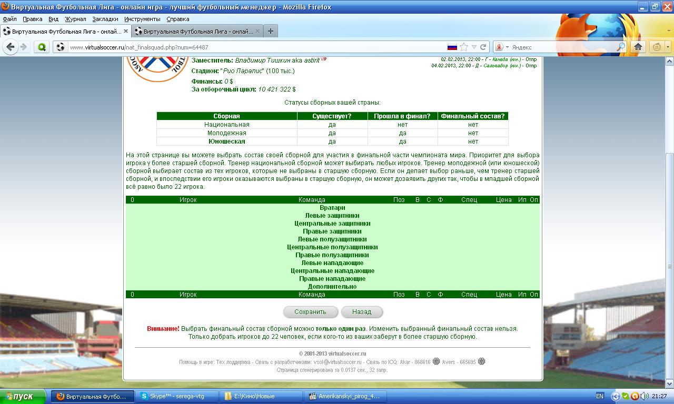This screenshot has width=674, height=404.
Task: Open Владимир Тишкин profile link
Action: point(262,60)
